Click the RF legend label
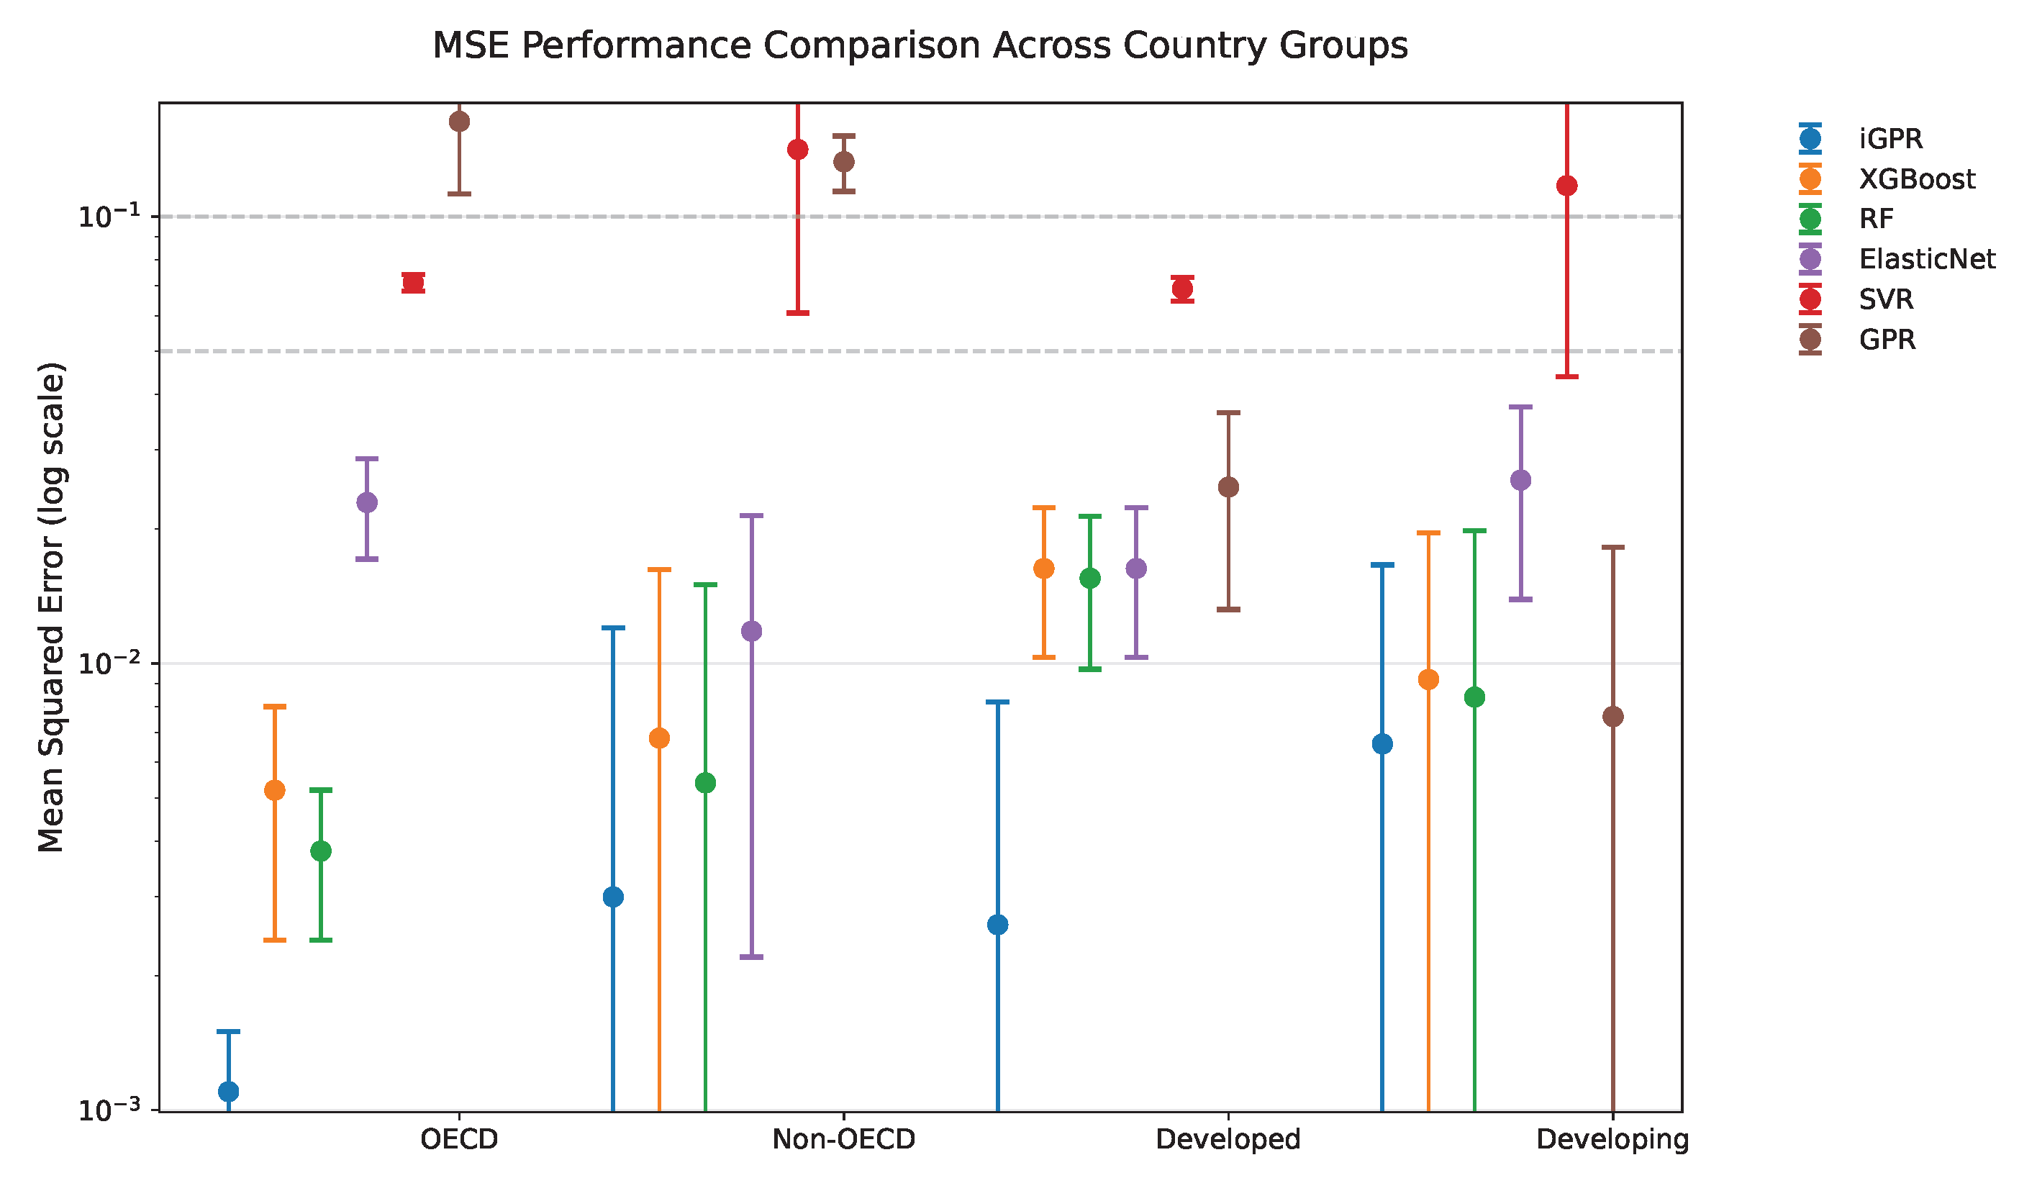 [1877, 219]
